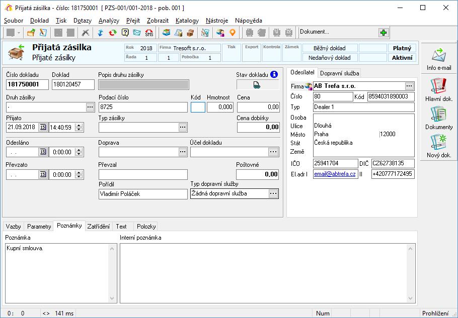Open the Nápověda menu

coord(249,21)
